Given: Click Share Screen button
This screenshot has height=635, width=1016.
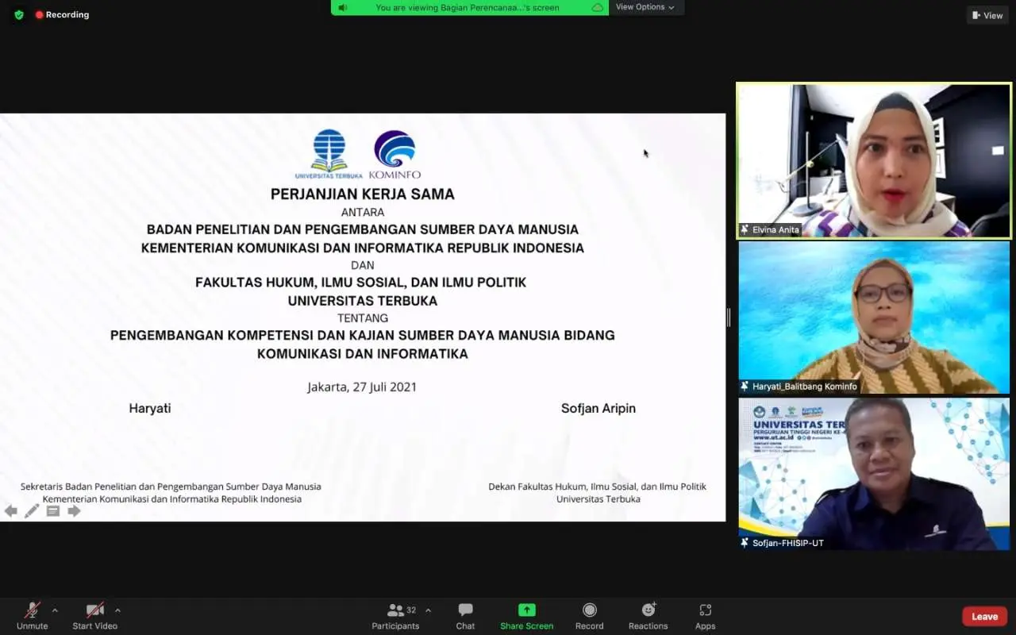Looking at the screenshot, I should 526,615.
